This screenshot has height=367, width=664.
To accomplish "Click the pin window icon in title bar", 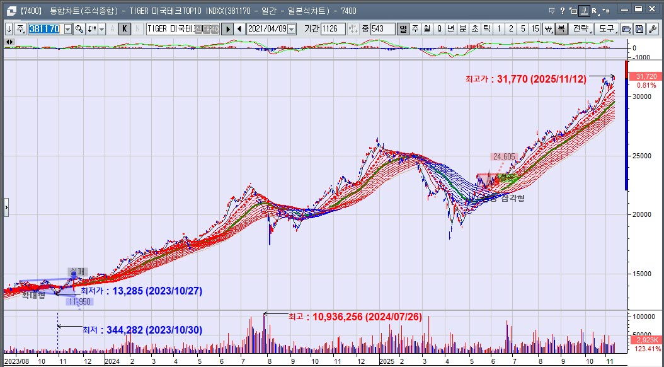I will 583,10.
